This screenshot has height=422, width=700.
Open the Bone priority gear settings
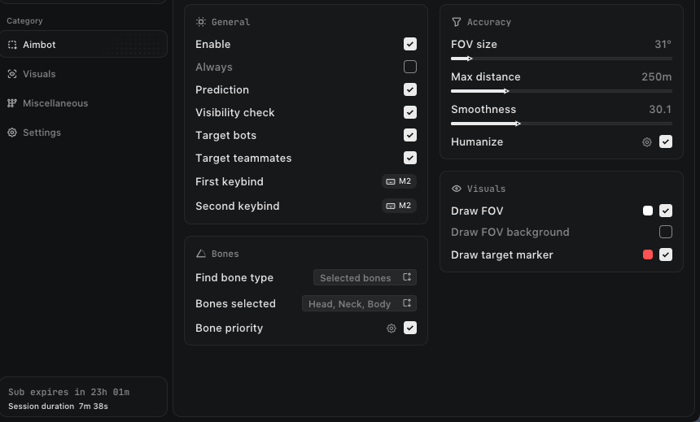[392, 328]
